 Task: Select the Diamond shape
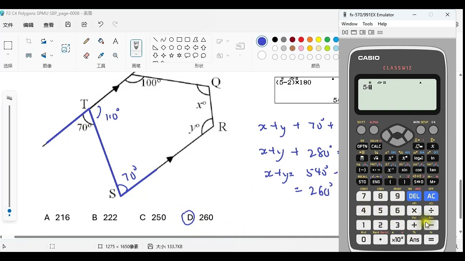163,47
